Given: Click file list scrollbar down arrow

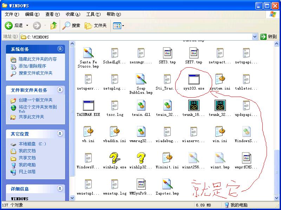Looking at the screenshot, I should coord(276,198).
